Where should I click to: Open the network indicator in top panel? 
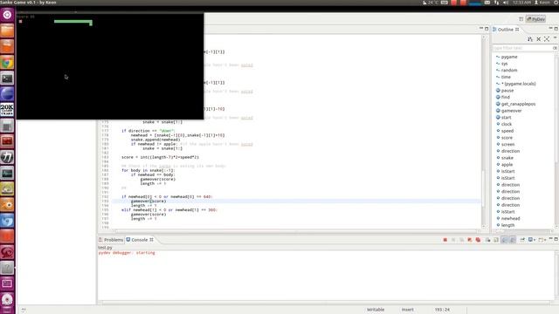tap(497, 3)
